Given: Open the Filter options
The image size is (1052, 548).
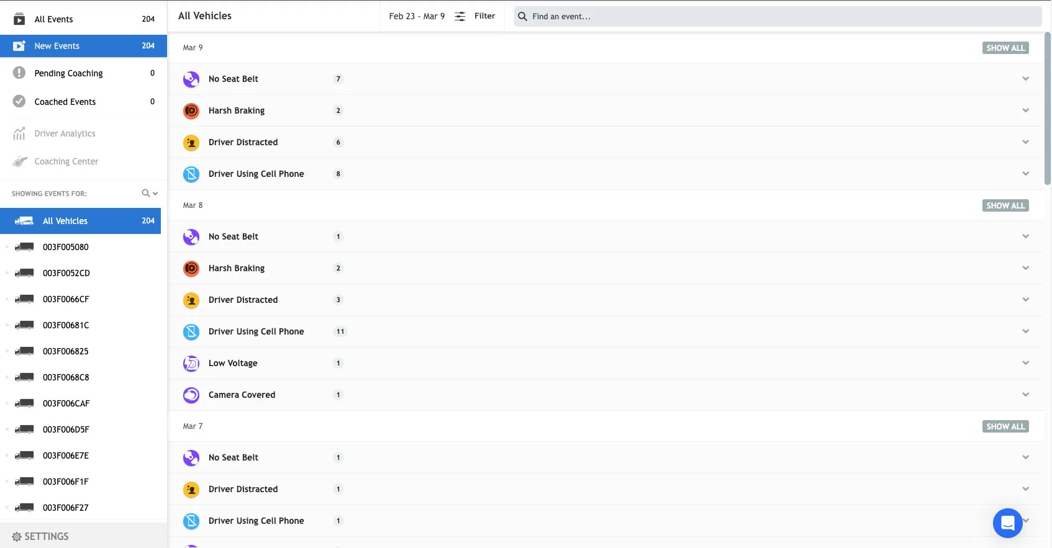Looking at the screenshot, I should tap(484, 16).
